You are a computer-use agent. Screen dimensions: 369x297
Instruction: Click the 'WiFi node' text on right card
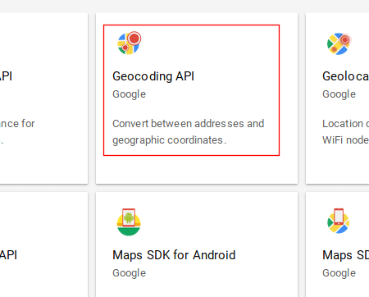point(345,140)
